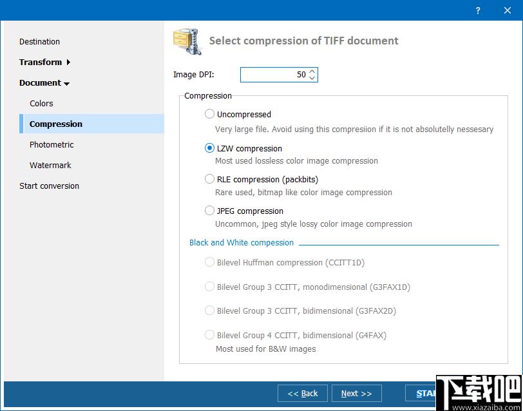Open the Photometric settings page
Viewport: 523px width, 411px height.
(x=52, y=145)
